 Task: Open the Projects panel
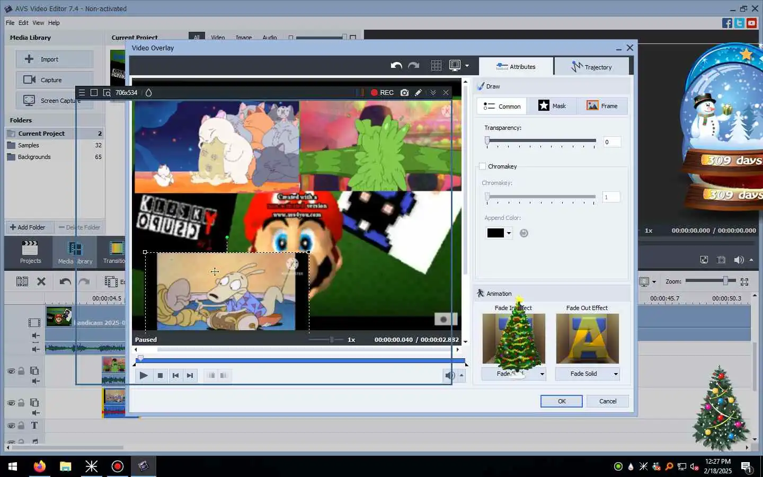[30, 252]
